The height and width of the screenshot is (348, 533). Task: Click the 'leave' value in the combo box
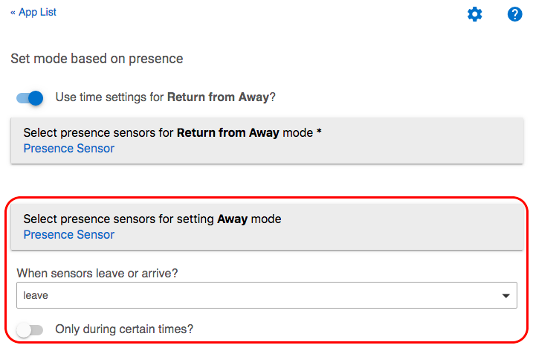(36, 295)
